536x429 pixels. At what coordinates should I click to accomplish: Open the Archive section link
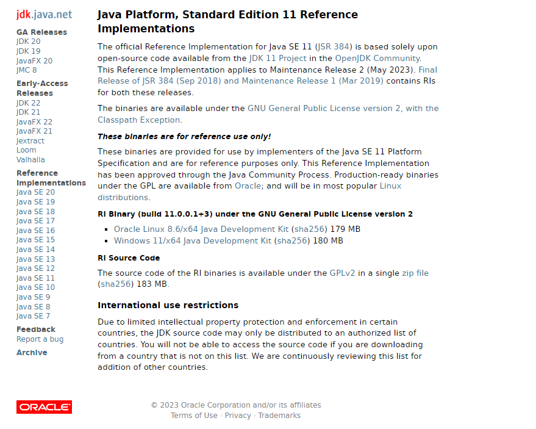(x=32, y=352)
